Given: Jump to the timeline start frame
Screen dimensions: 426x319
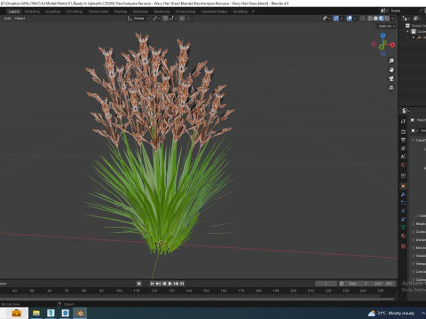Looking at the screenshot, I should pyautogui.click(x=152, y=284).
